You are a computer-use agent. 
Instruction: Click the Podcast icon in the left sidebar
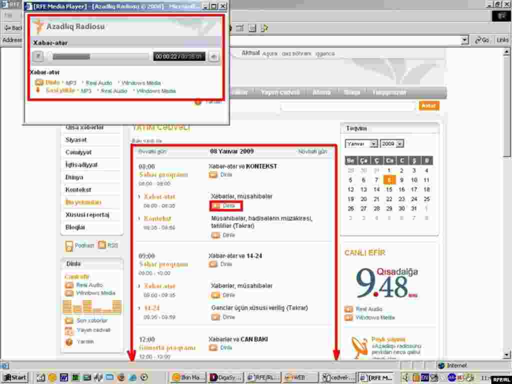(x=69, y=245)
